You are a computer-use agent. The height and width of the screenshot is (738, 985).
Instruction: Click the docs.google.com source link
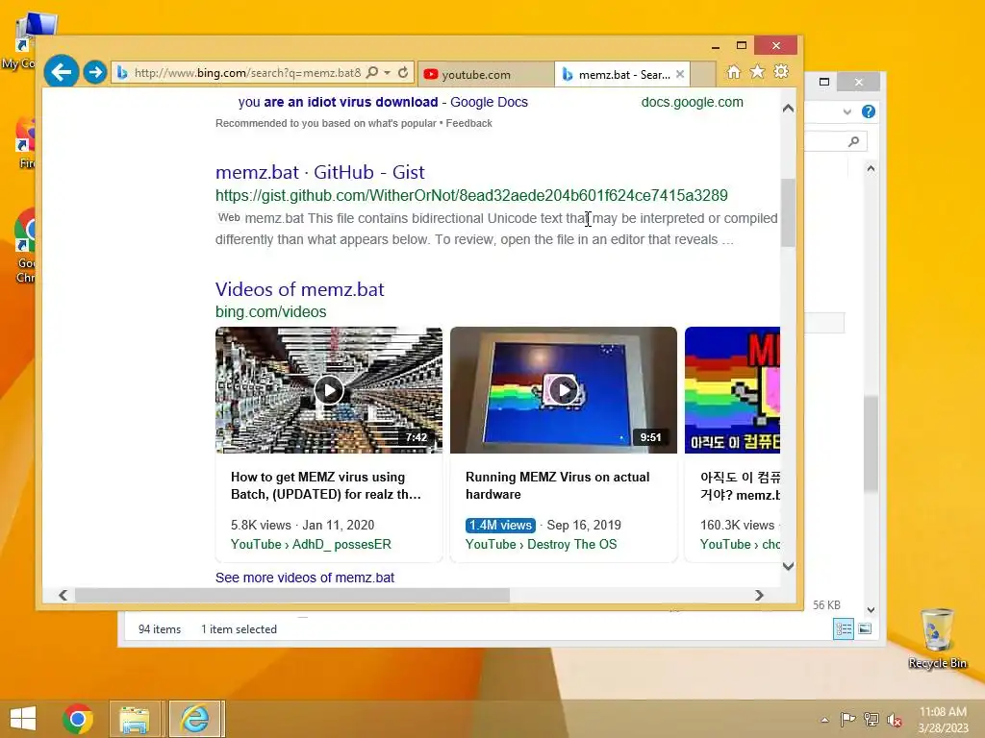pos(693,102)
